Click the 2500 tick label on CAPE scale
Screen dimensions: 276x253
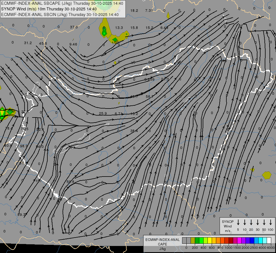coord(254,248)
